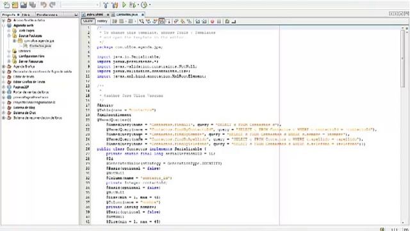Select the PaginasJSP project
Screen dimensions: 410x231
pos(21,87)
